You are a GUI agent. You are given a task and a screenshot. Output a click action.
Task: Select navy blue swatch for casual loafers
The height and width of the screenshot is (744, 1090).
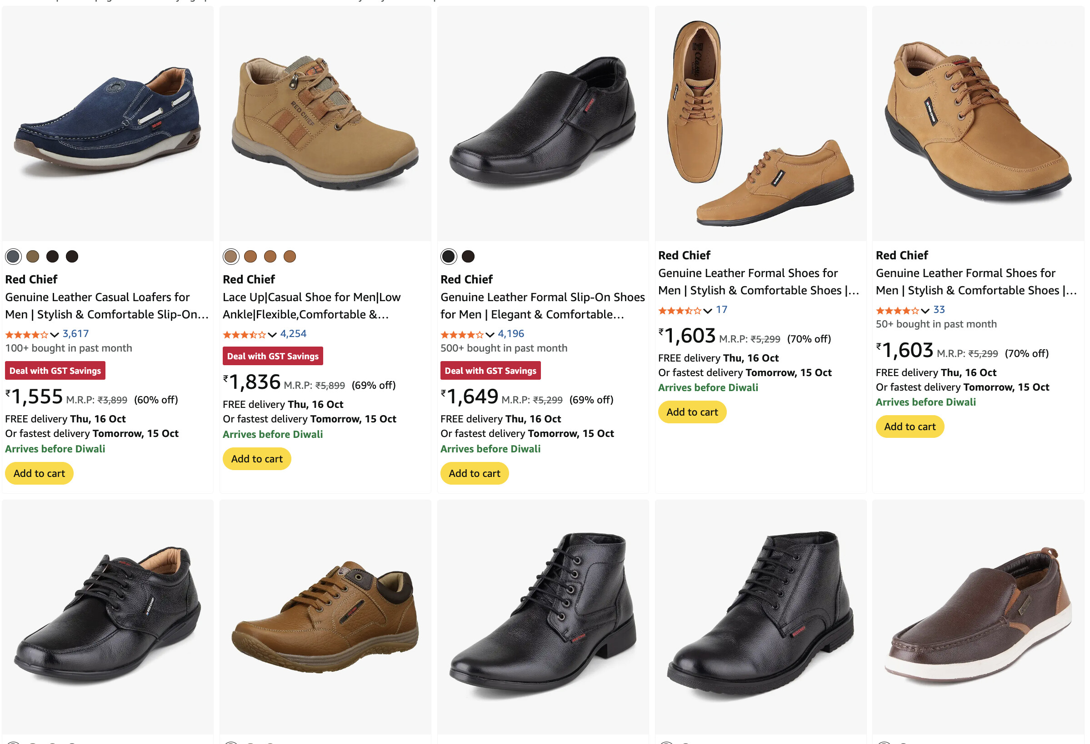click(14, 257)
